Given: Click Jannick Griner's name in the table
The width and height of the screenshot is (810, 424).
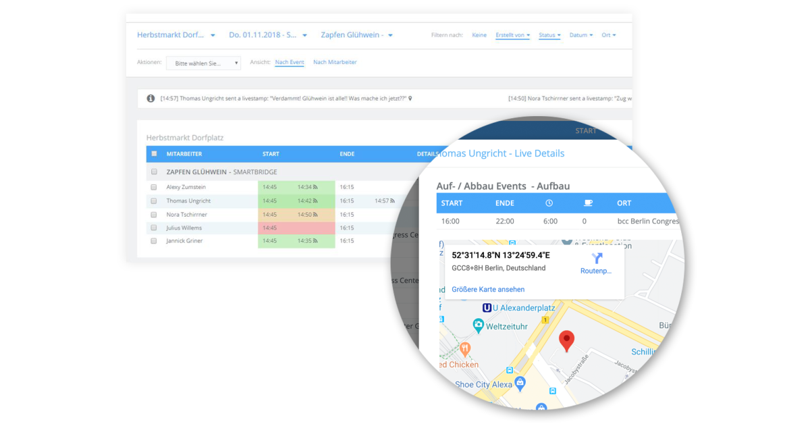Looking at the screenshot, I should coord(184,240).
